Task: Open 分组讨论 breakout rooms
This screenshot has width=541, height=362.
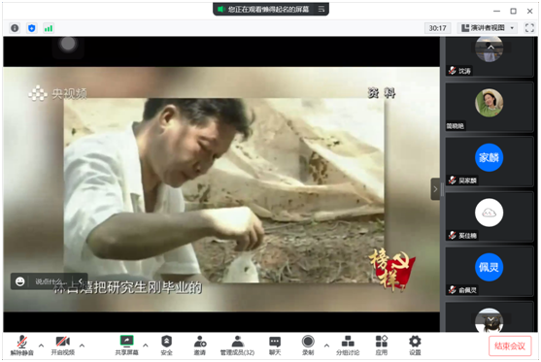Action: pos(348,346)
